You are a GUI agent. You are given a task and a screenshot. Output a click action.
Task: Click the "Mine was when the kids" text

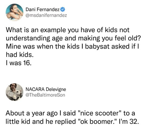point(43,46)
